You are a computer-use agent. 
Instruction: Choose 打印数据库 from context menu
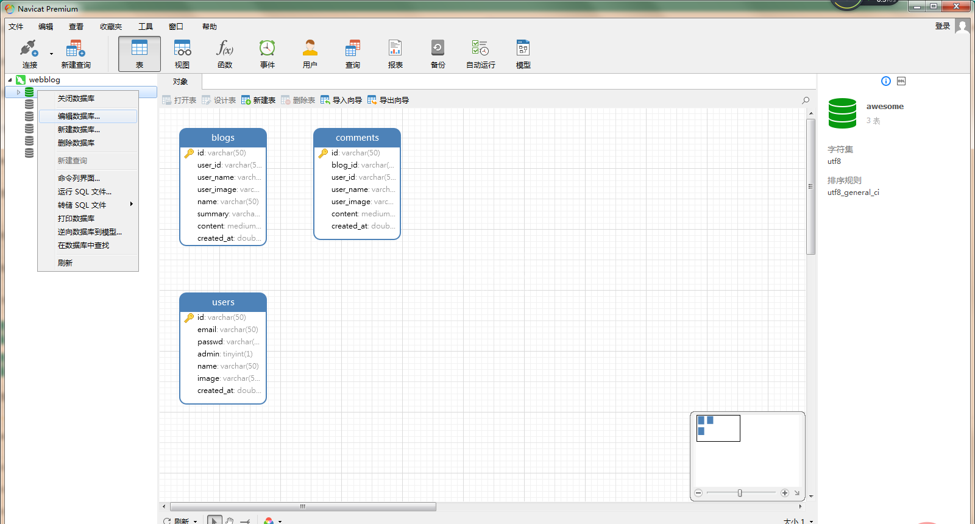[88, 218]
